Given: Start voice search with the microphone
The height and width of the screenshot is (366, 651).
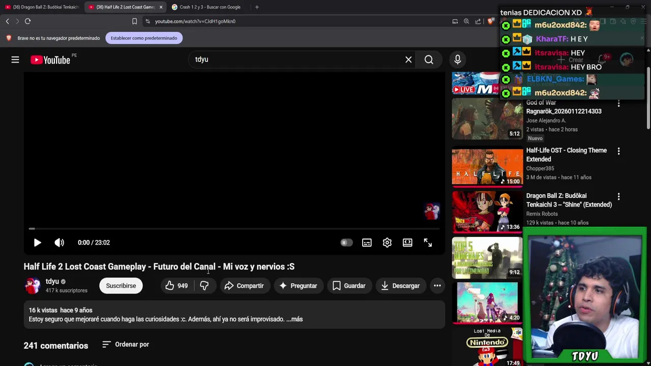Looking at the screenshot, I should pyautogui.click(x=458, y=59).
